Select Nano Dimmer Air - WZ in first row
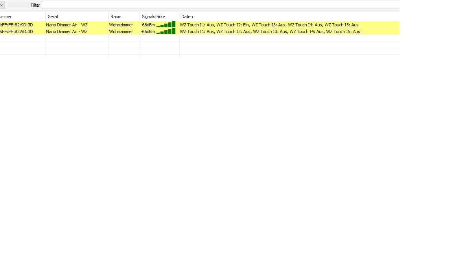The width and height of the screenshot is (453, 255). 67,25
